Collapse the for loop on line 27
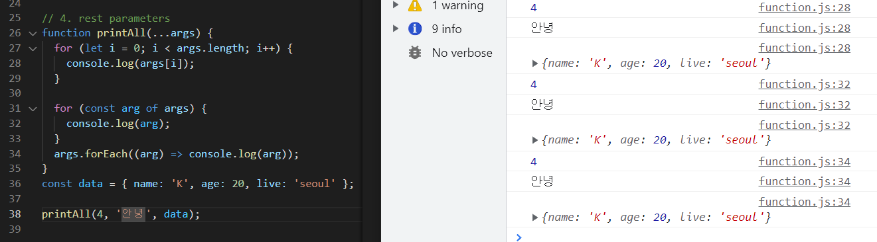877x242 pixels. tap(33, 48)
